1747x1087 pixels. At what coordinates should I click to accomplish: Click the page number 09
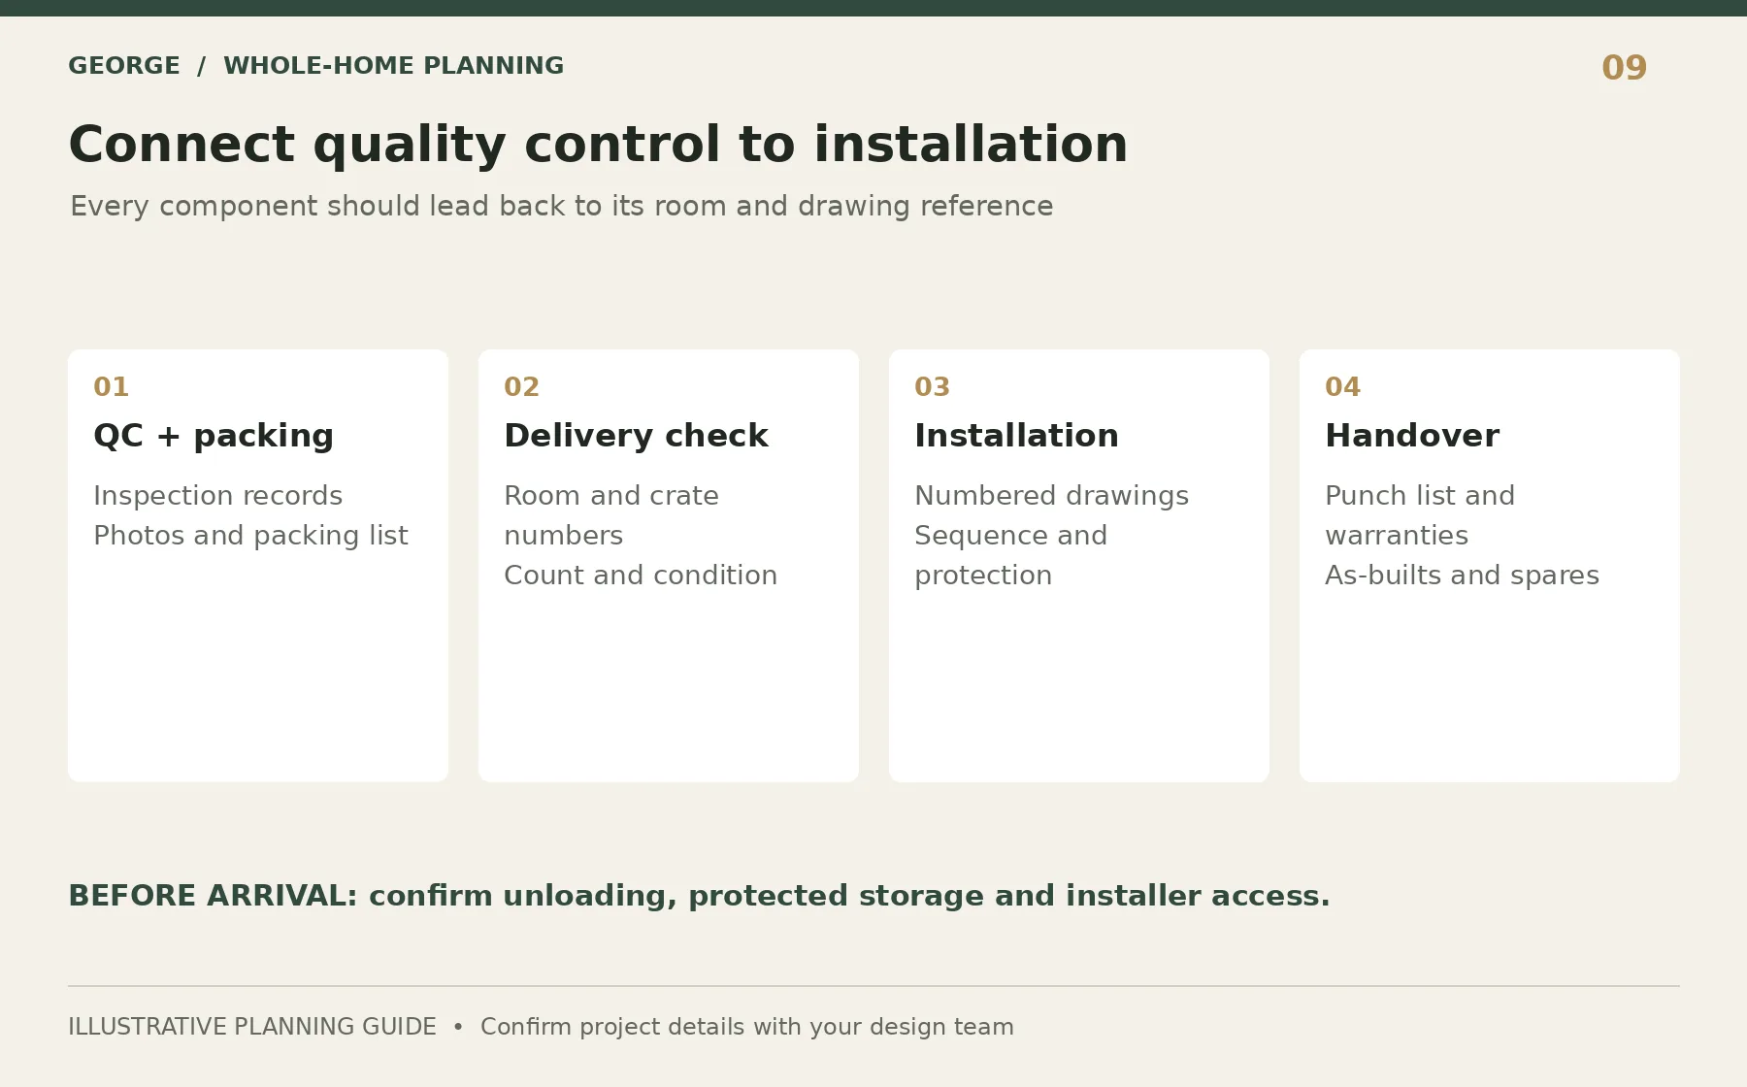click(1624, 68)
